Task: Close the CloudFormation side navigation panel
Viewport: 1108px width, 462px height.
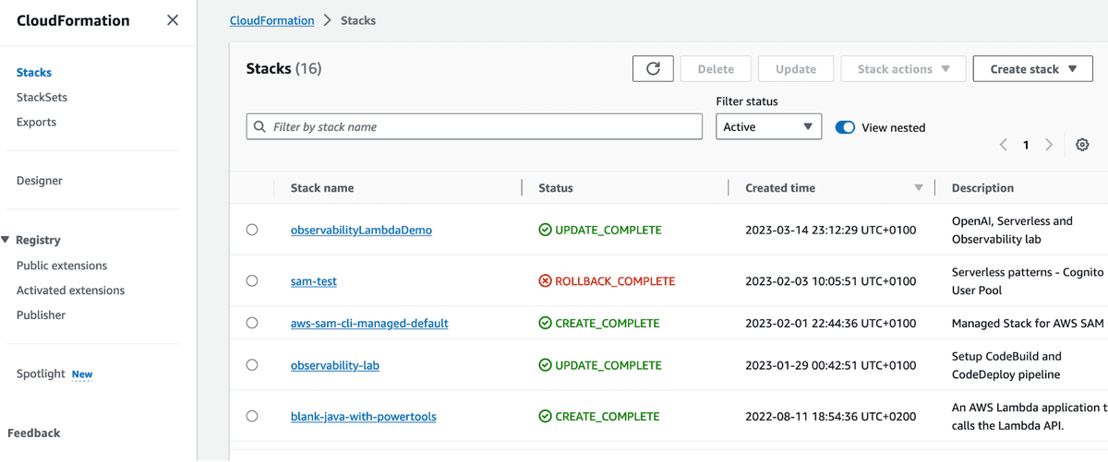Action: tap(173, 20)
